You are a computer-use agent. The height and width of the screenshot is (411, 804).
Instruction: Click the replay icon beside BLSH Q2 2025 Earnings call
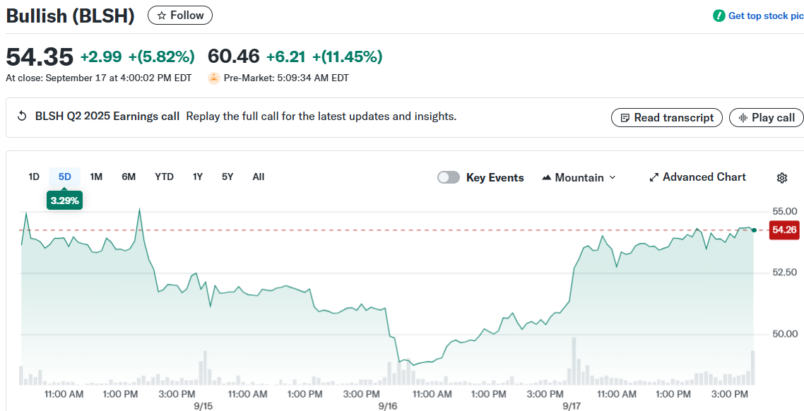(22, 117)
